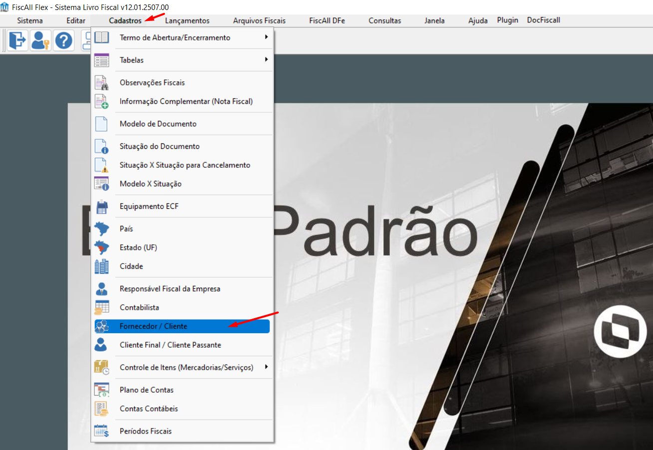Click the warning page icon for Situação para Cancelamento

[102, 165]
